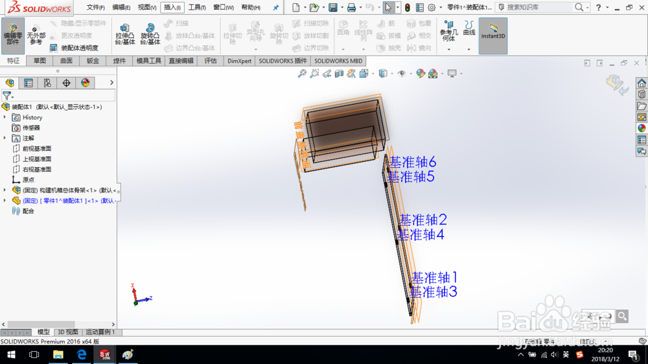Expand the 构建机箱总体骨架 component node
Screen dimensions: 648x364
coord(5,190)
